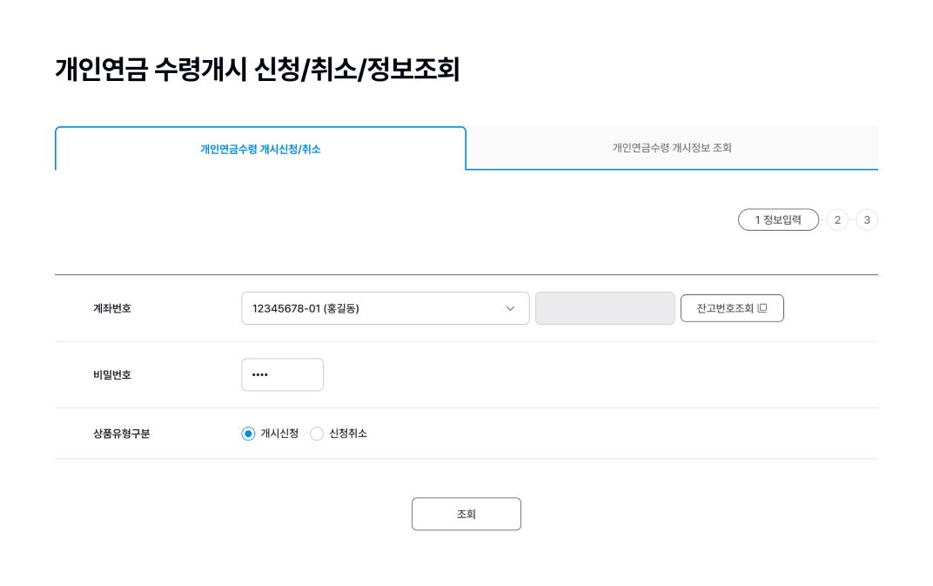Click the grey disabled field beside account
933x586 pixels.
pos(605,308)
